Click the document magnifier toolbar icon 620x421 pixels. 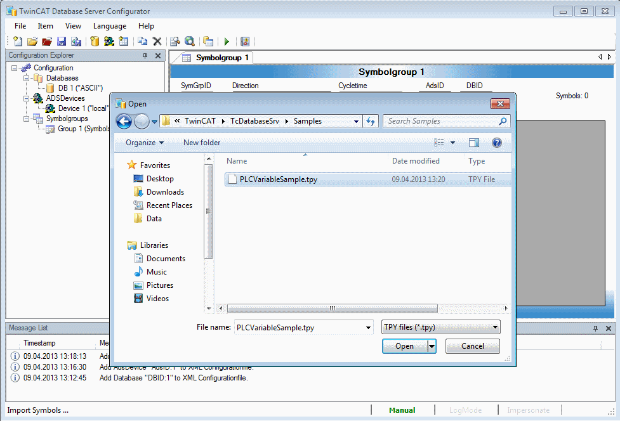pos(175,41)
